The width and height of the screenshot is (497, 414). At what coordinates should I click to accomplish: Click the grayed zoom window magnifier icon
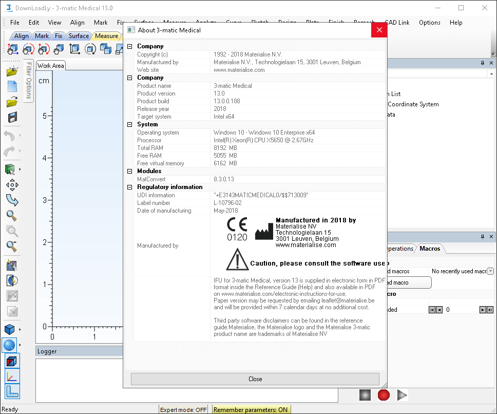pos(12,231)
